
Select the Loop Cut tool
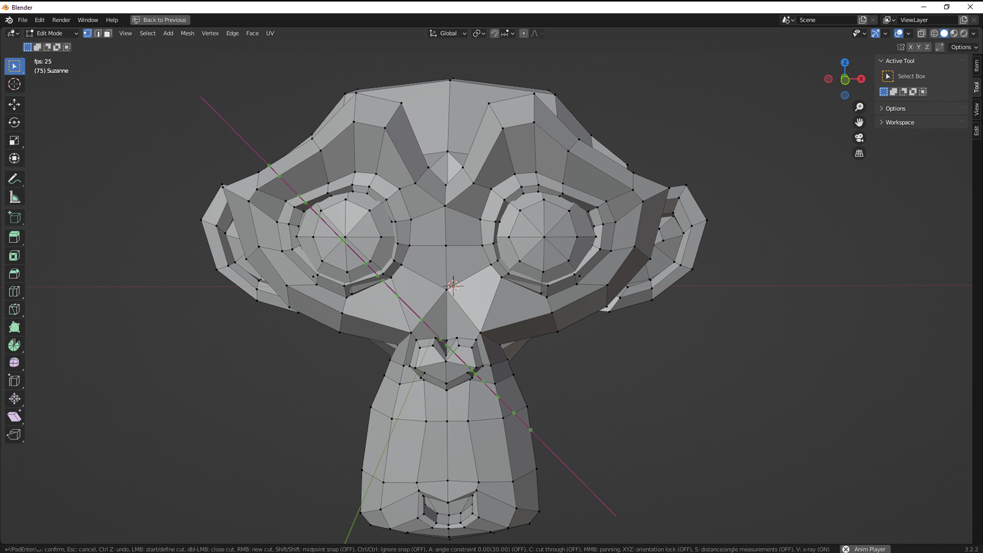(14, 291)
